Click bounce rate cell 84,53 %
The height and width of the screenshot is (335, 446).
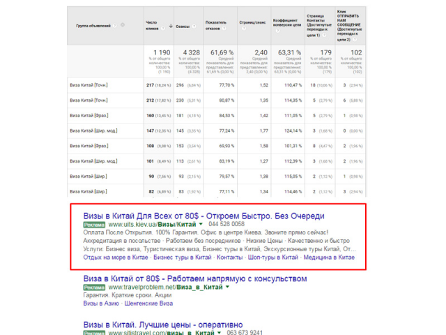[x=226, y=115]
